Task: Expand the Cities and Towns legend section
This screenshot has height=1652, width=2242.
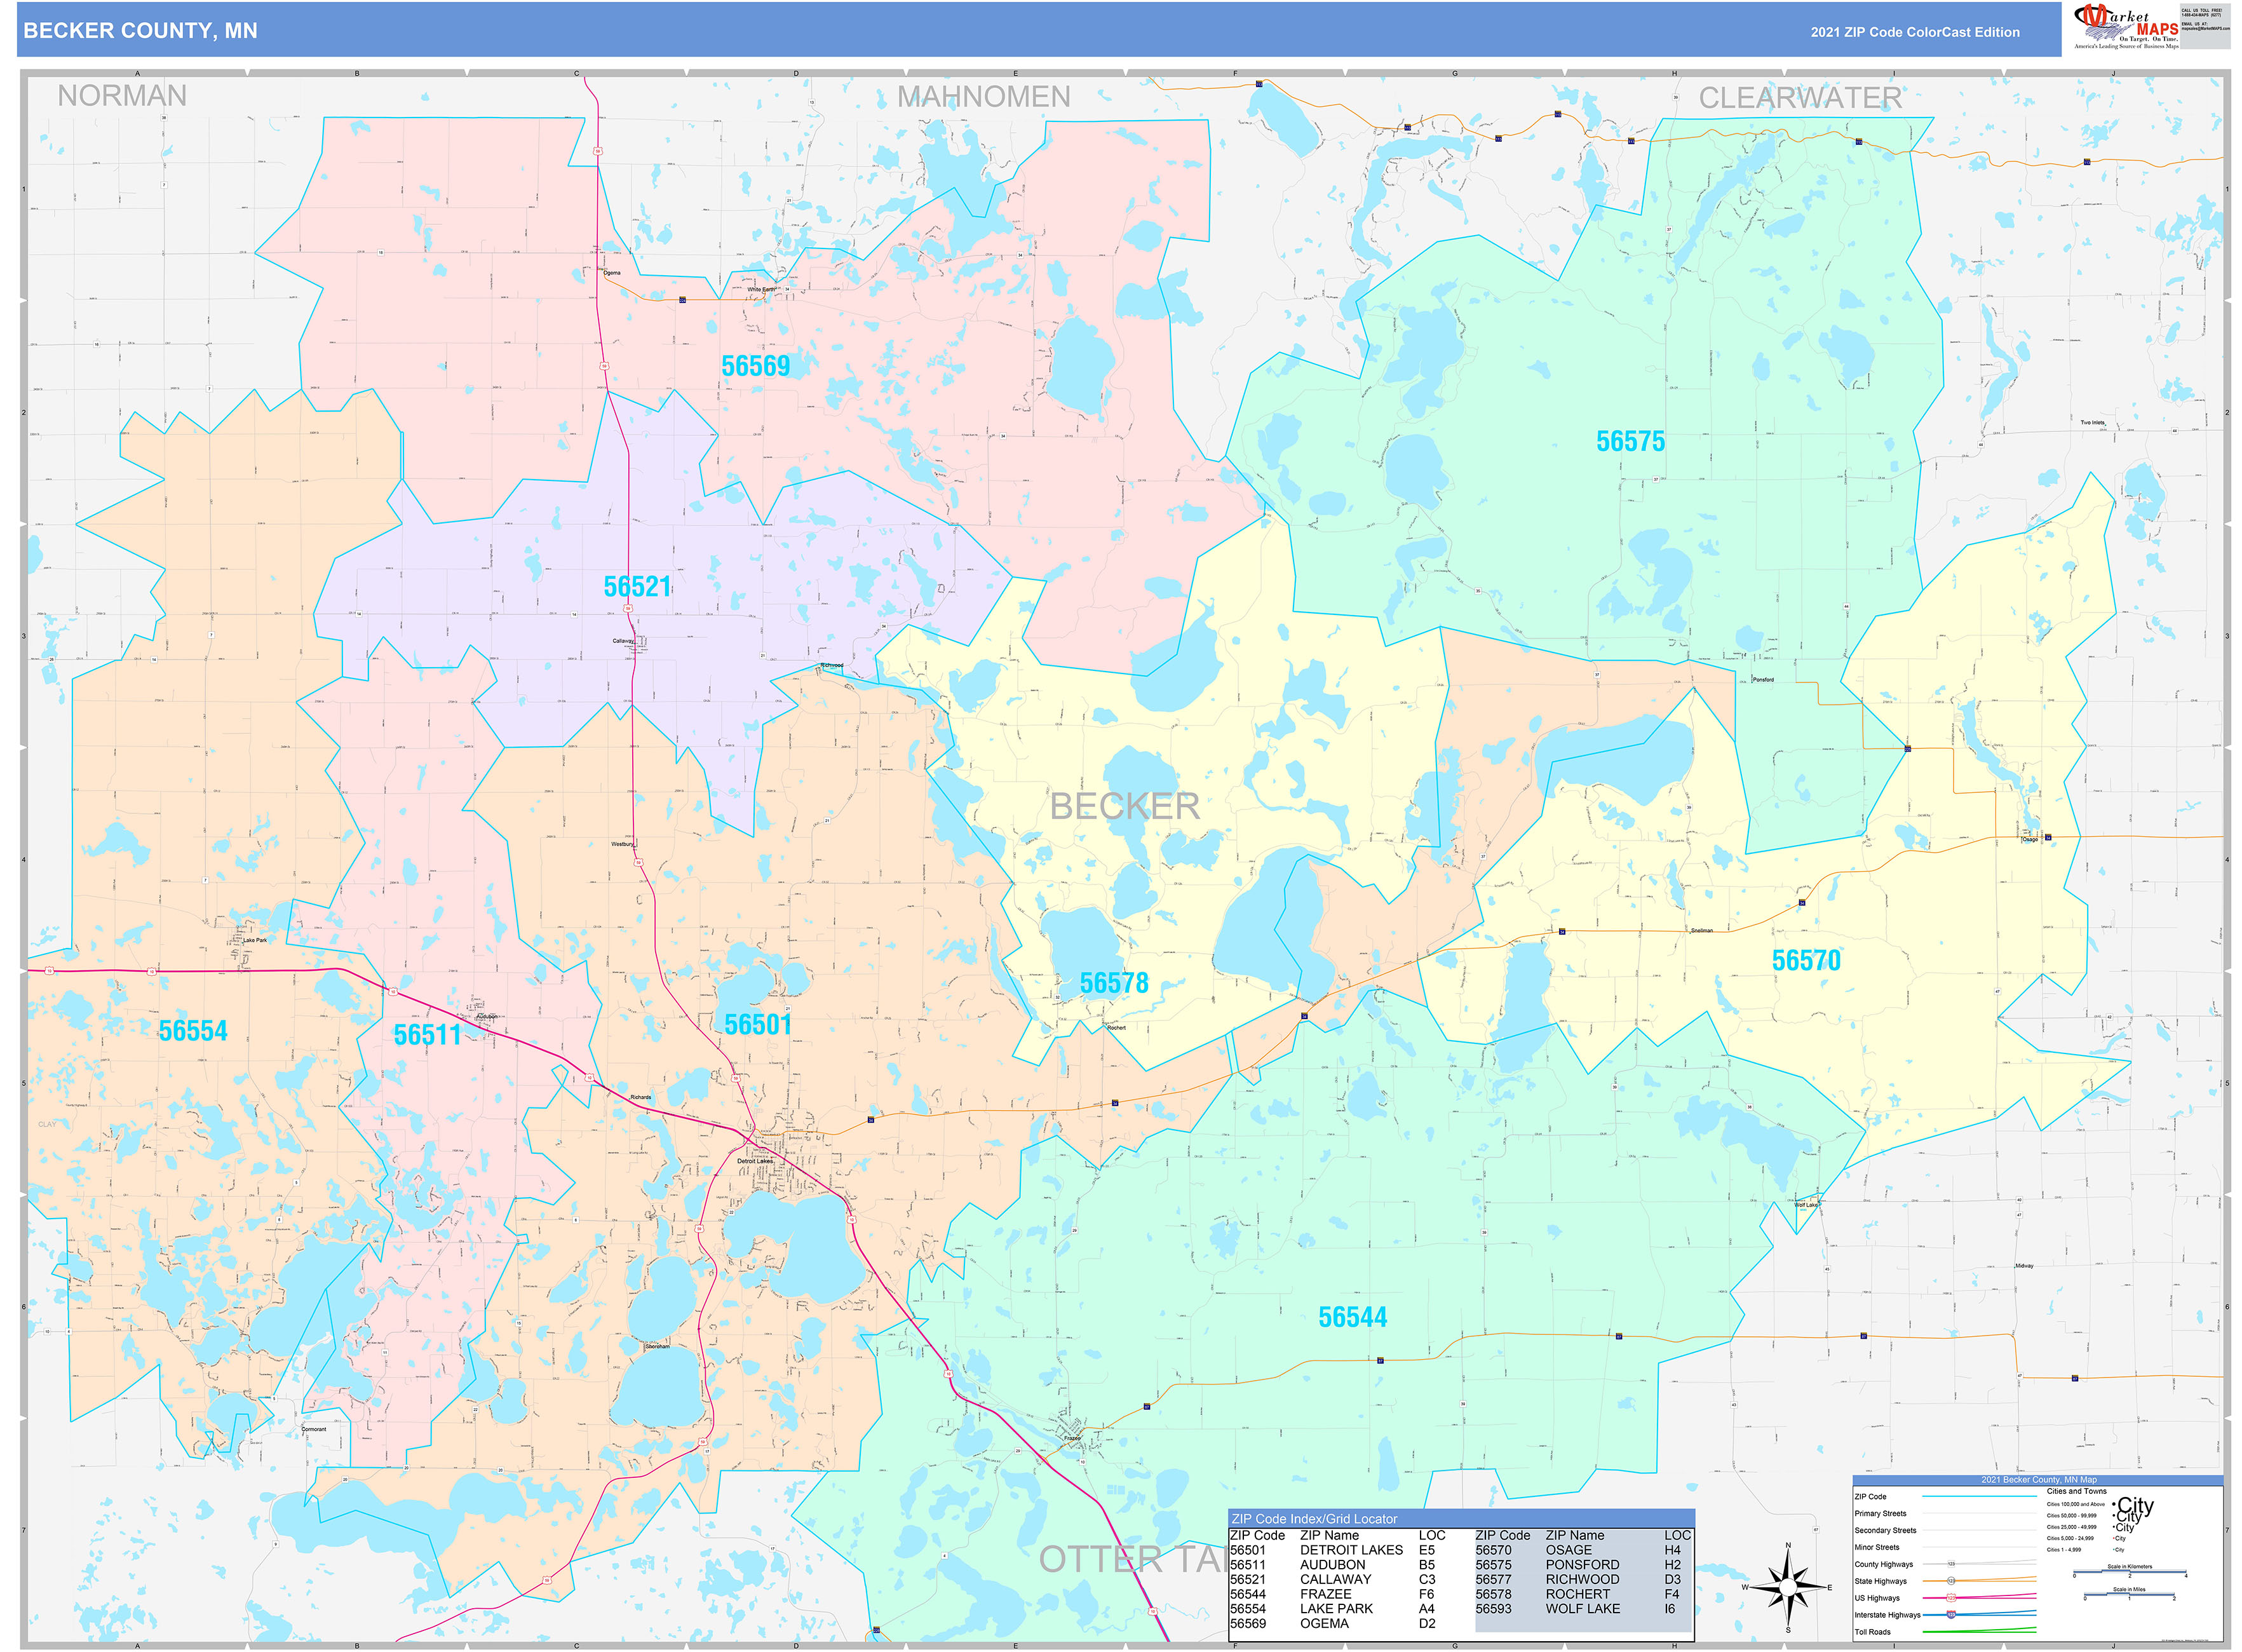Action: tap(2077, 1491)
